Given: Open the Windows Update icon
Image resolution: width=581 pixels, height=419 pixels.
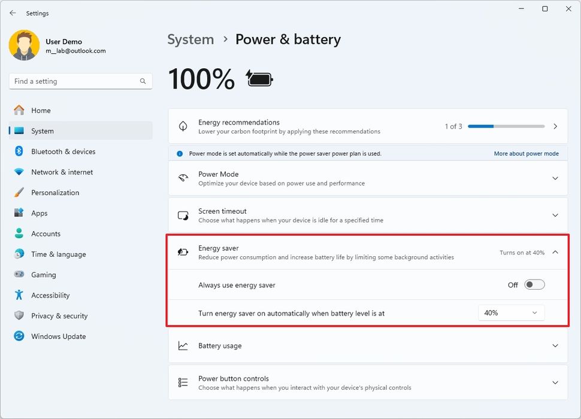Looking at the screenshot, I should pyautogui.click(x=17, y=336).
